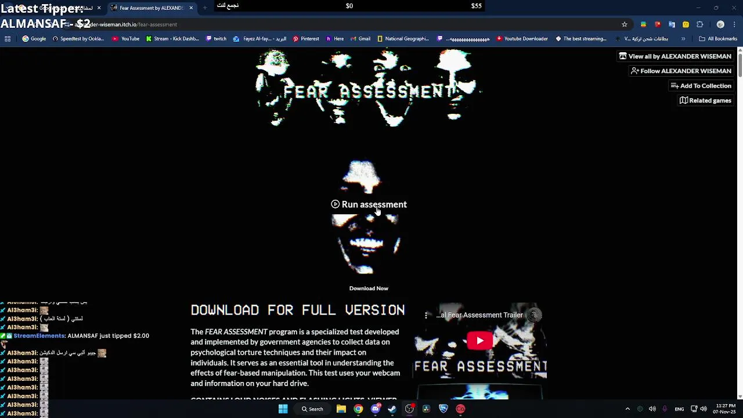Open Google Chrome from the taskbar

pos(358,409)
